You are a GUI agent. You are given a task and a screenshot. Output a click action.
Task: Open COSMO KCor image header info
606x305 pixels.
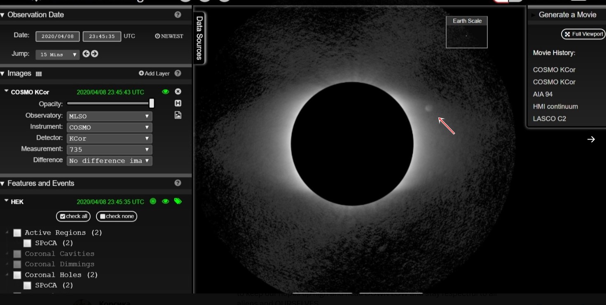pos(178,103)
